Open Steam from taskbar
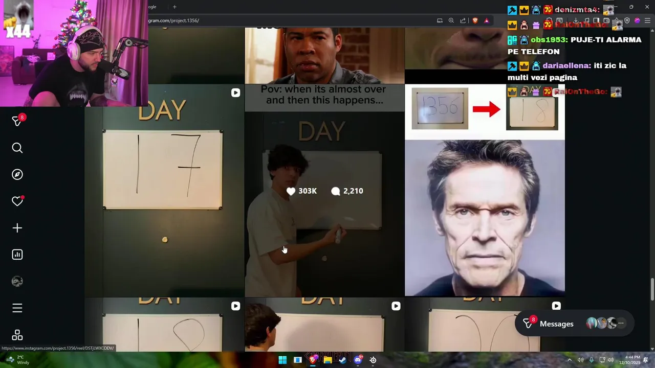This screenshot has height=368, width=655. click(343, 360)
